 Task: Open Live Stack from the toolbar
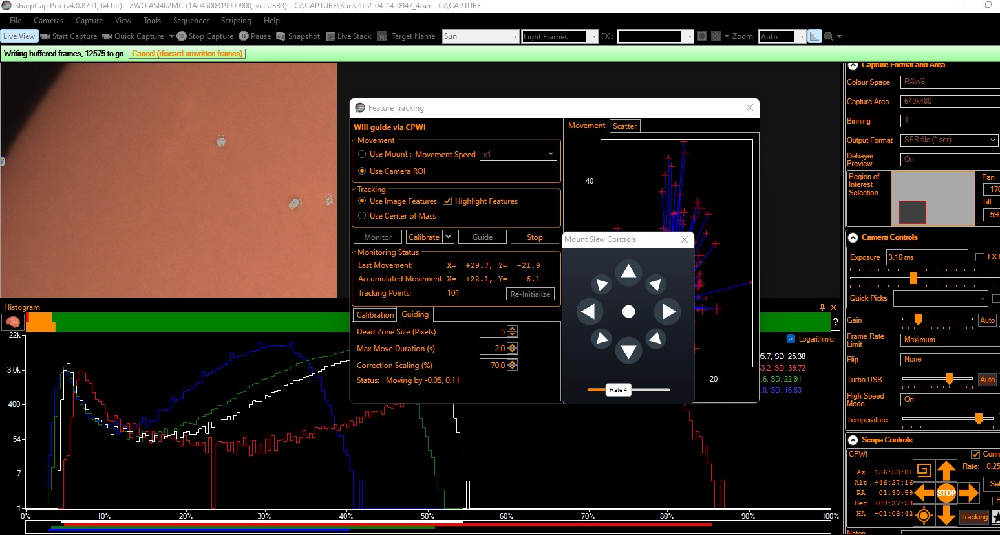[x=348, y=36]
